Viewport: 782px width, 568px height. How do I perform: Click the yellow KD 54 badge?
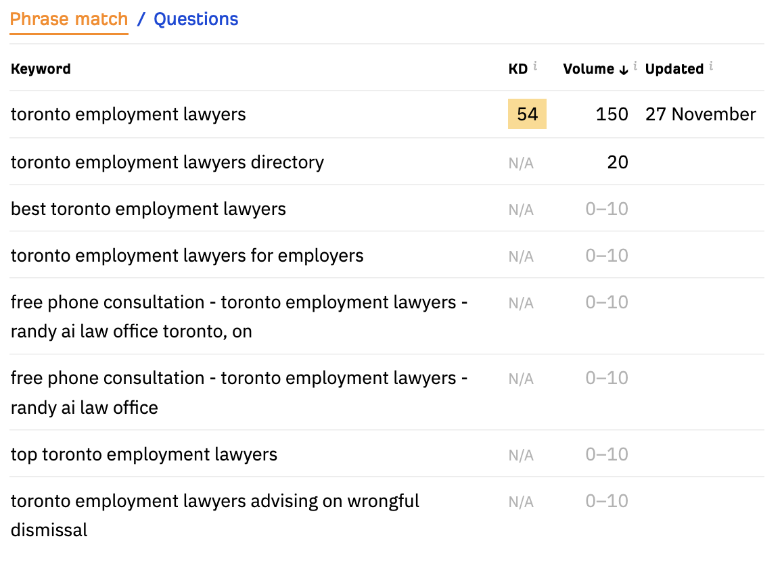coord(527,114)
